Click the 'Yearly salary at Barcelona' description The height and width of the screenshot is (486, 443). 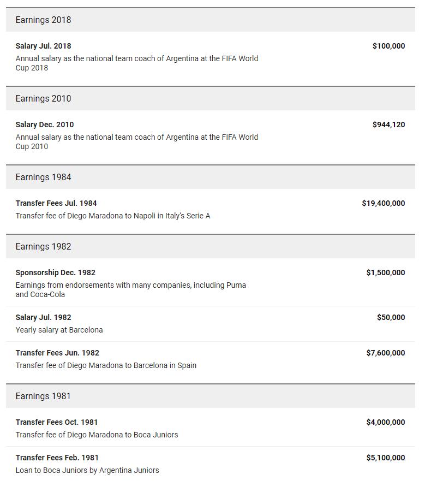click(x=59, y=330)
